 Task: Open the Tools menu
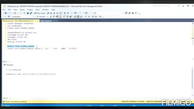[38, 10]
